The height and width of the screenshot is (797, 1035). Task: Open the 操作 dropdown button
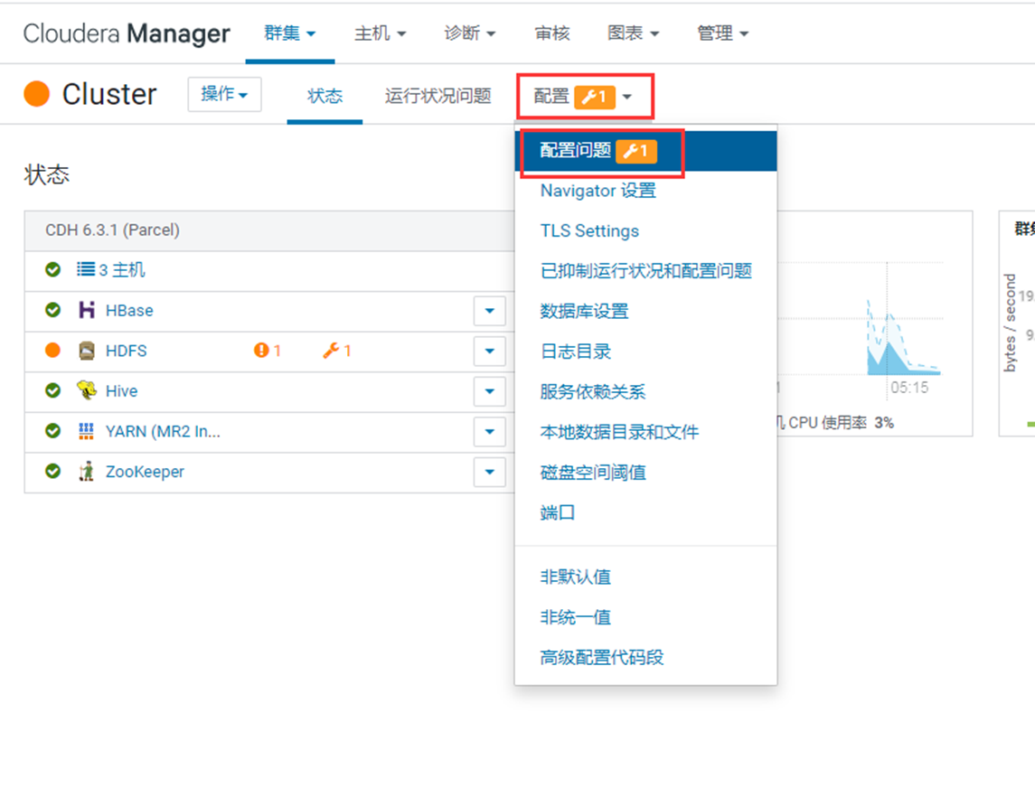click(224, 94)
